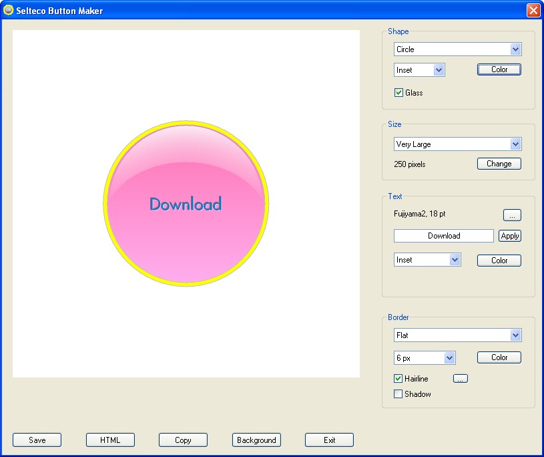Close the Button Maker window

point(533,10)
